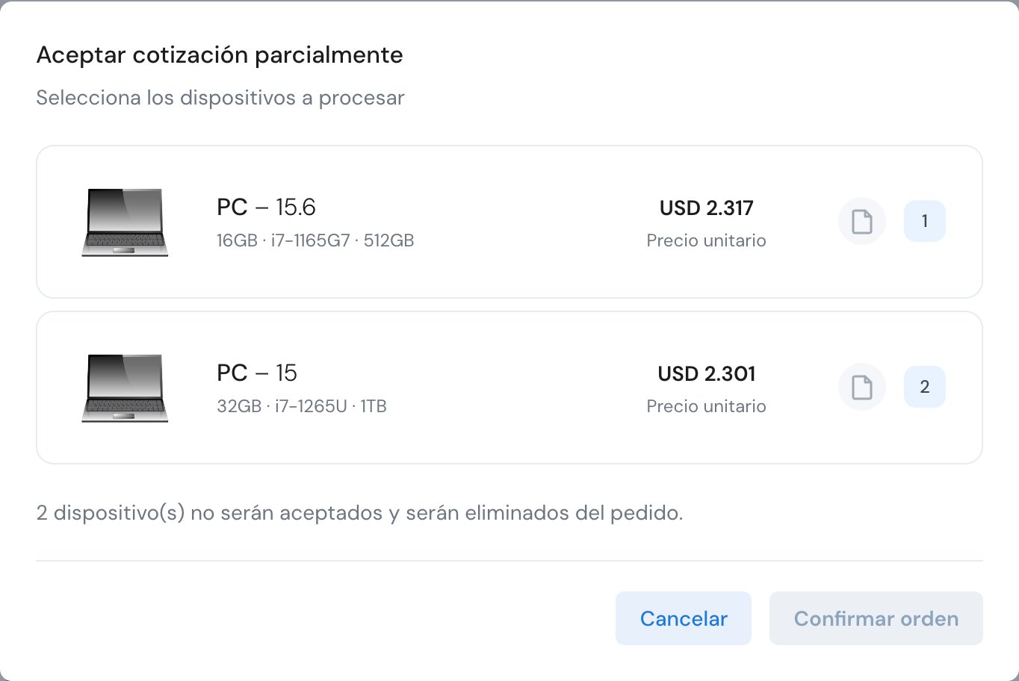Select the PC – 15.6 device title

click(x=266, y=207)
